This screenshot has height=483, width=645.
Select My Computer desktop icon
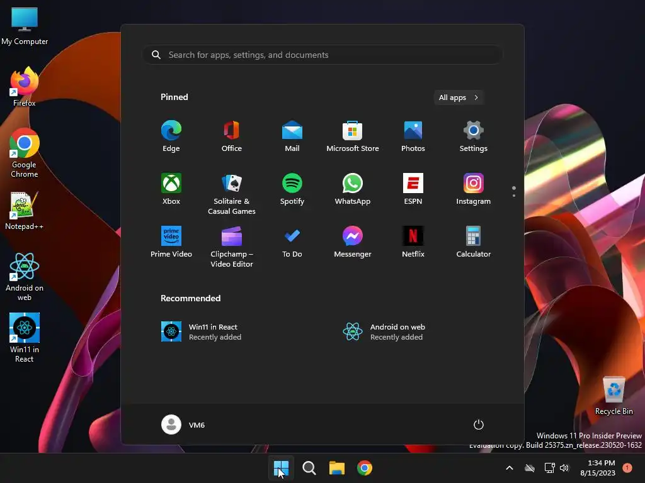pos(25,26)
